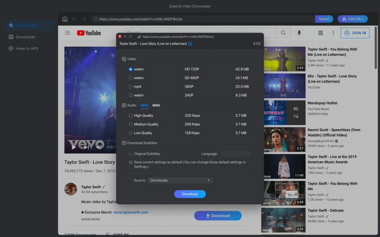
Task: Check Save current settings as default
Action: (131, 162)
